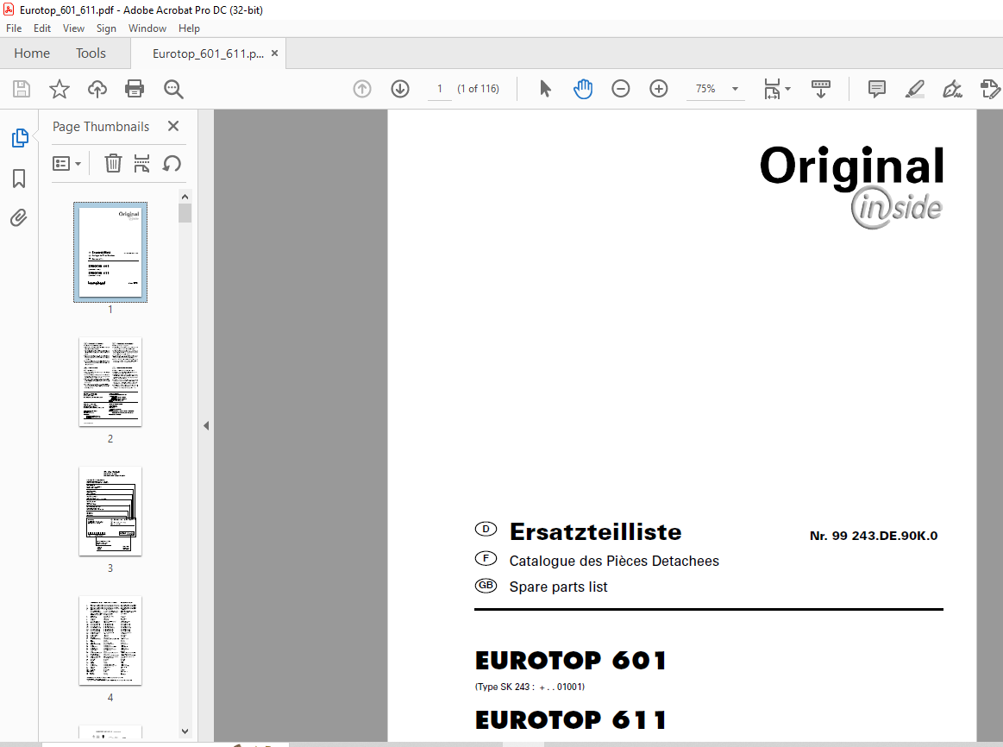This screenshot has width=1003, height=747.
Task: Activate the Hand pan tool
Action: (583, 89)
